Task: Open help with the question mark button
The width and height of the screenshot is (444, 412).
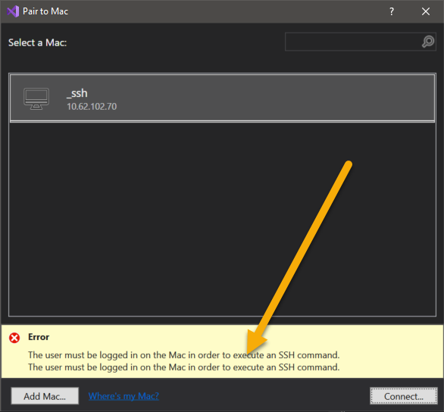Action: [x=392, y=11]
